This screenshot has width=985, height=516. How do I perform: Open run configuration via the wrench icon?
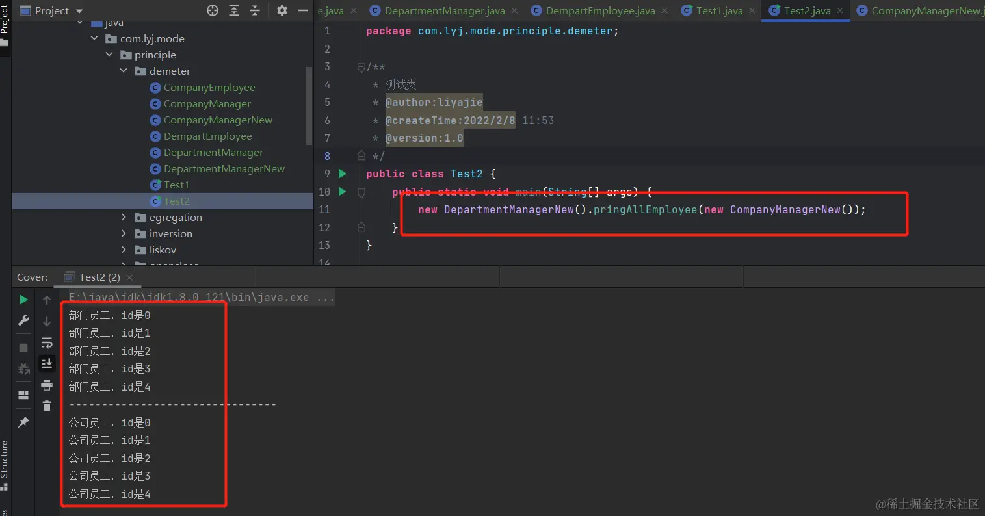[23, 320]
